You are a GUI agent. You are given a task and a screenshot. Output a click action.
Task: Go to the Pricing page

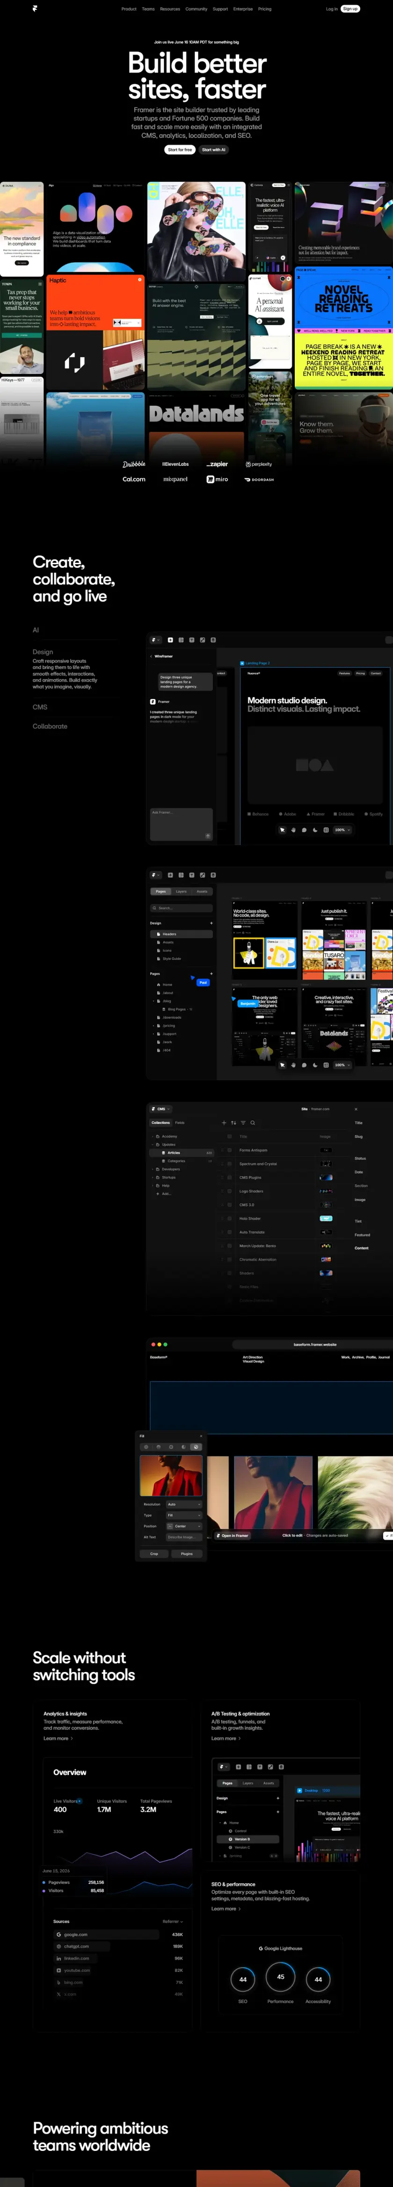click(x=265, y=8)
